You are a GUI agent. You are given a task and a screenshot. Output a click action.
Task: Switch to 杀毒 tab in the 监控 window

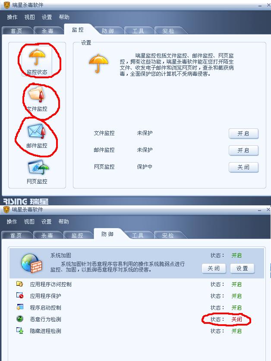click(47, 31)
